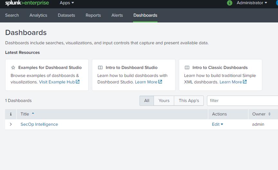
Task: Click the Splunk Enterprise logo
Action: [x=27, y=3]
